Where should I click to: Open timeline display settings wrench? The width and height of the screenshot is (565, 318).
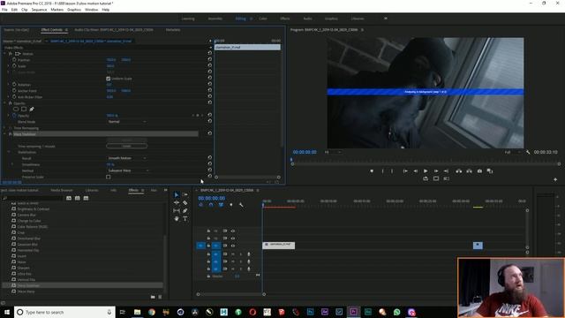tap(241, 205)
